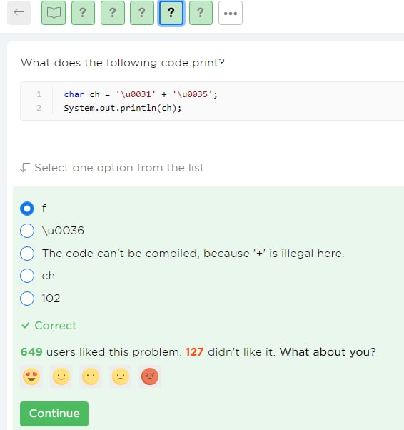Viewport: 404px width, 430px height.
Task: Rate problem with heart-eyes emoji
Action: coord(31,376)
